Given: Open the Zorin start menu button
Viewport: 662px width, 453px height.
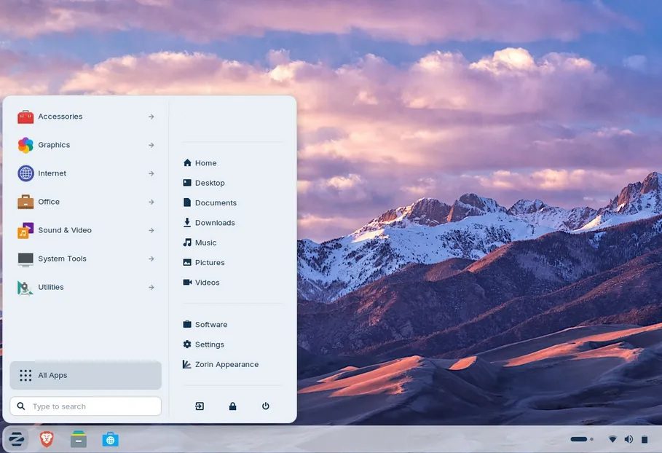Looking at the screenshot, I should [15, 439].
